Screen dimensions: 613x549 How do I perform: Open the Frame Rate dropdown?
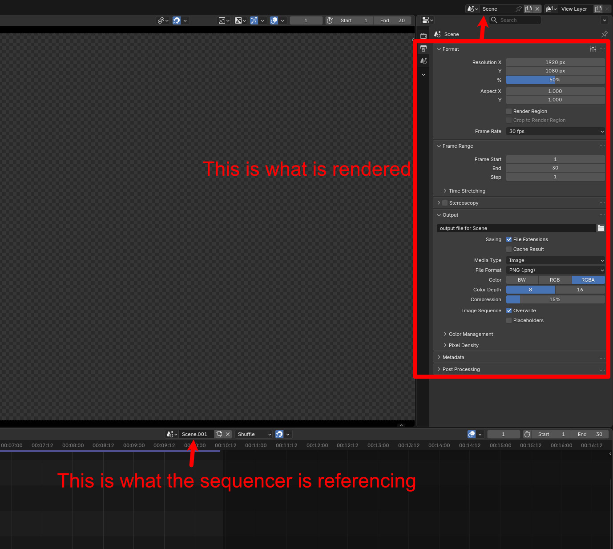[556, 131]
